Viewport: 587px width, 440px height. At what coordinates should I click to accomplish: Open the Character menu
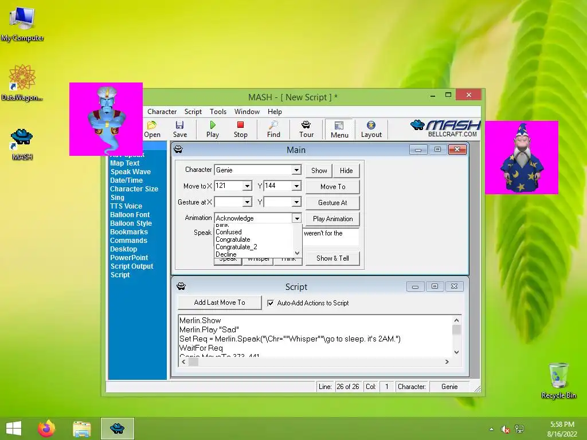pos(162,112)
